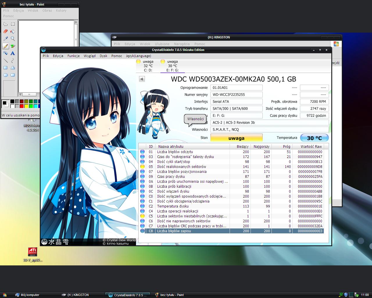Open the Wygląd menu in CrystalDiskInfo
Image resolution: width=372 pixels, height=298 pixels.
tap(90, 56)
